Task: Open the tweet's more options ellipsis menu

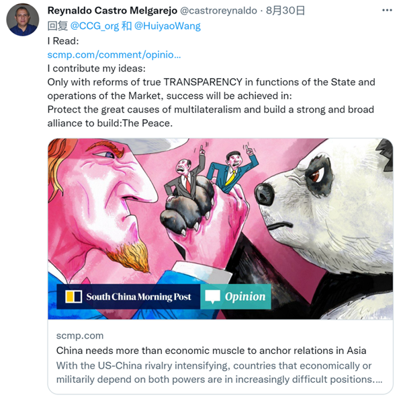Action: tap(387, 10)
